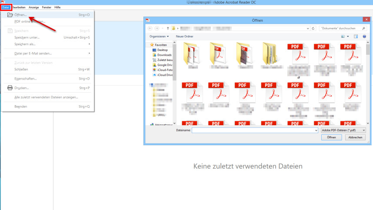Choose Öffnen... in the Datei menu

pos(48,15)
